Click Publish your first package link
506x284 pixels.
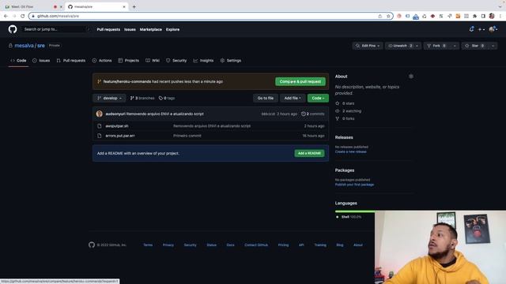[354, 185]
